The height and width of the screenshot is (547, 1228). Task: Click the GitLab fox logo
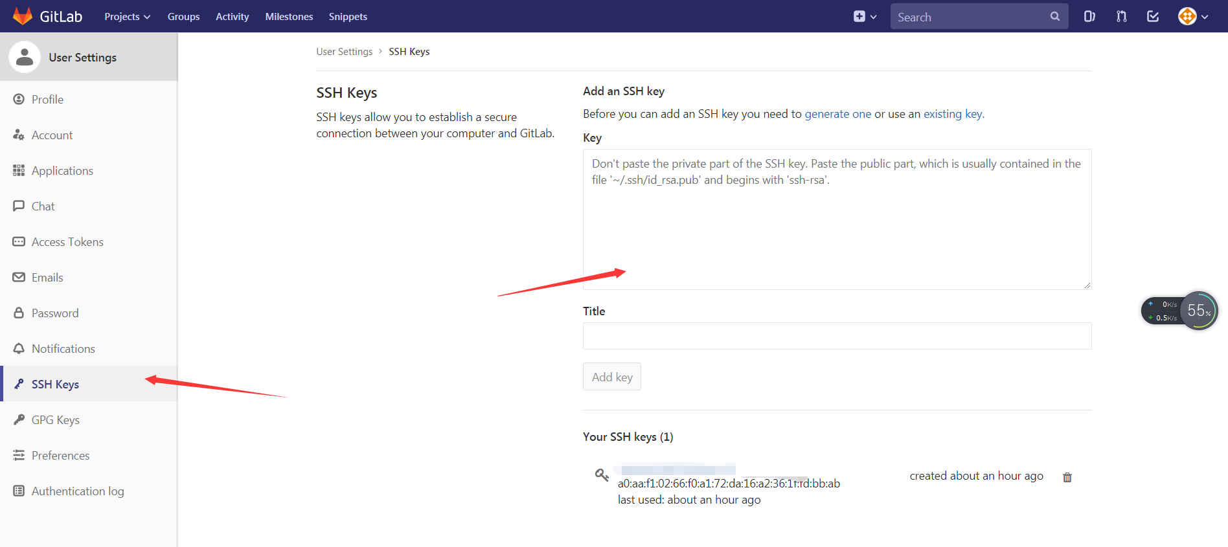click(23, 16)
